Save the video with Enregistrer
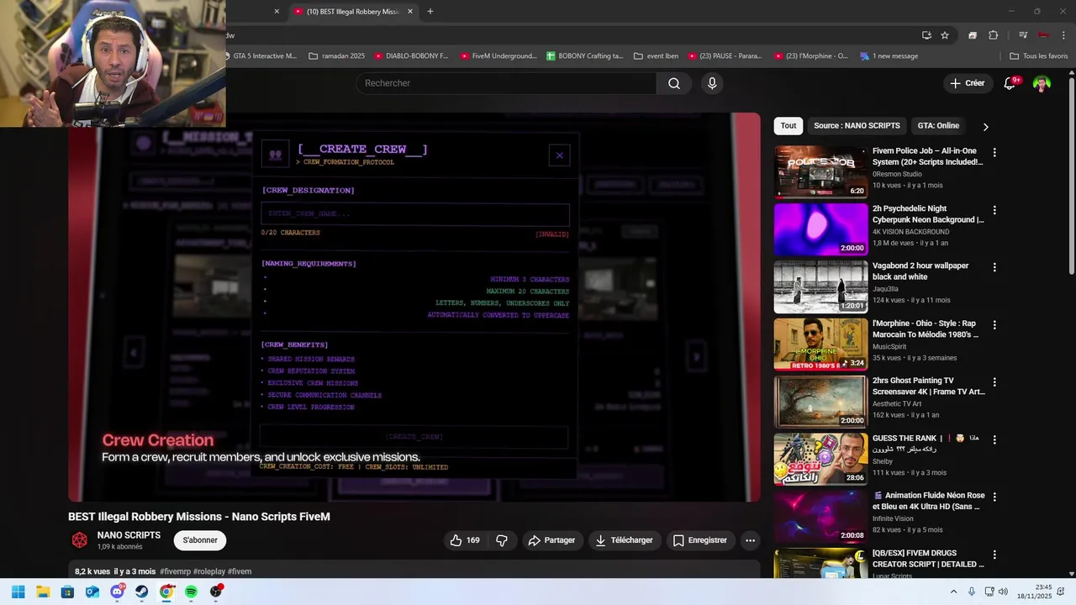Viewport: 1076px width, 605px height. pos(700,540)
